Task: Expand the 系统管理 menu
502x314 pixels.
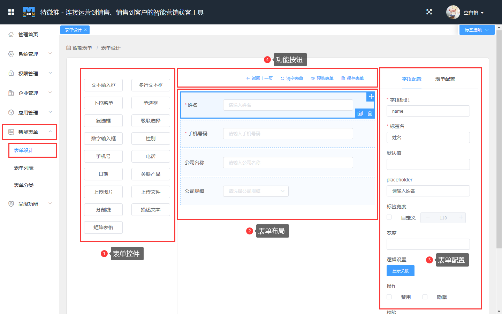Action: [x=50, y=53]
